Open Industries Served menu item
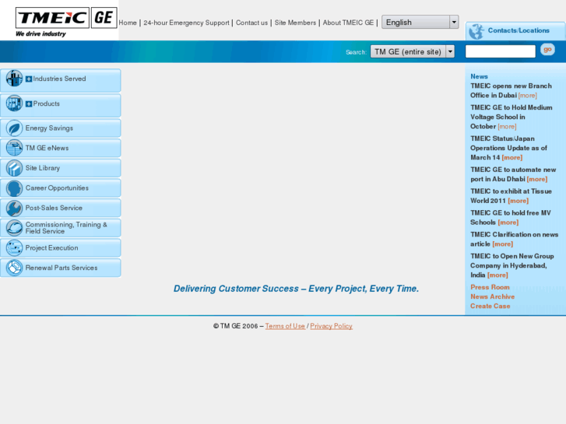Screen dimensions: 566x424 tap(60, 79)
